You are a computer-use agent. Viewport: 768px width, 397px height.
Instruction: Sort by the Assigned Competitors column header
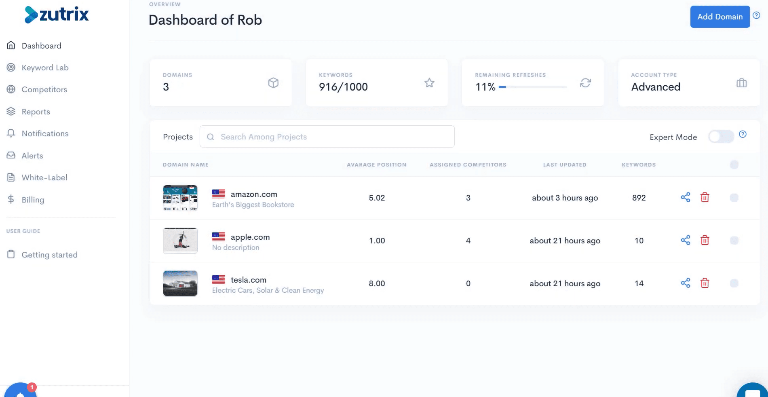468,165
